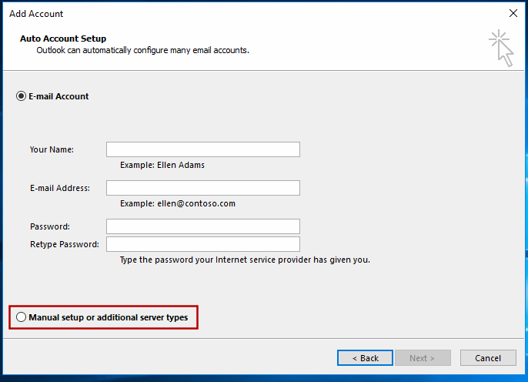Click the cursor wizard icon in header
Screen dimensions: 528x382
(501, 48)
